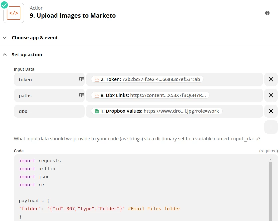The height and width of the screenshot is (221, 279).
Task: Select the 2. Token value pill
Action: click(147, 79)
